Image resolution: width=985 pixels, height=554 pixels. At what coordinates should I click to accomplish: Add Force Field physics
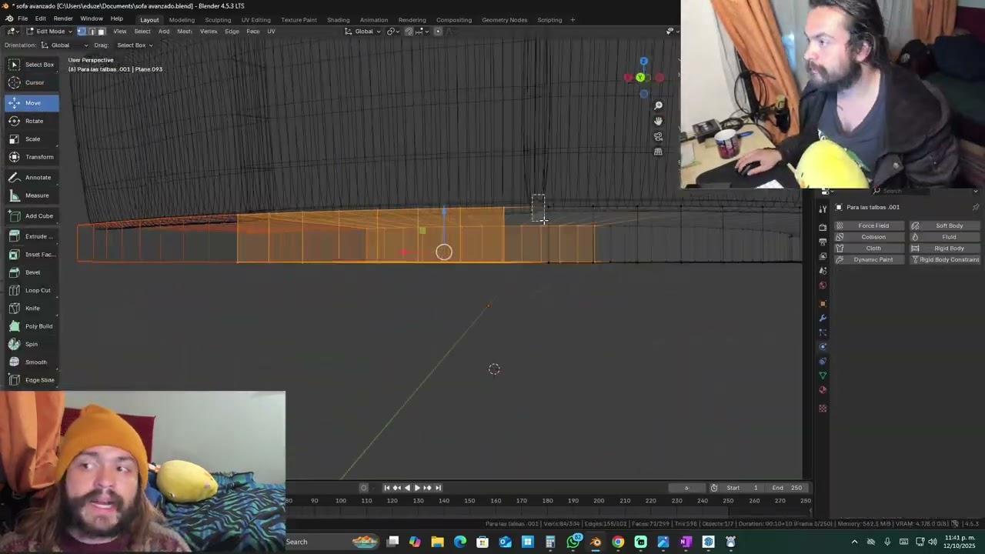(869, 225)
